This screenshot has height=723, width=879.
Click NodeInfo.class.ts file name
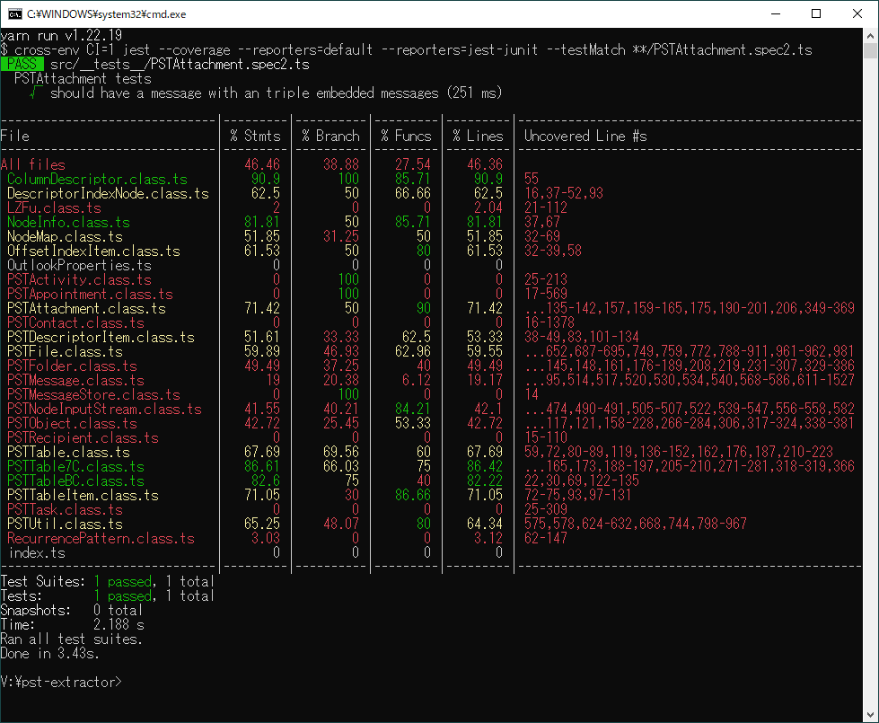pos(68,222)
